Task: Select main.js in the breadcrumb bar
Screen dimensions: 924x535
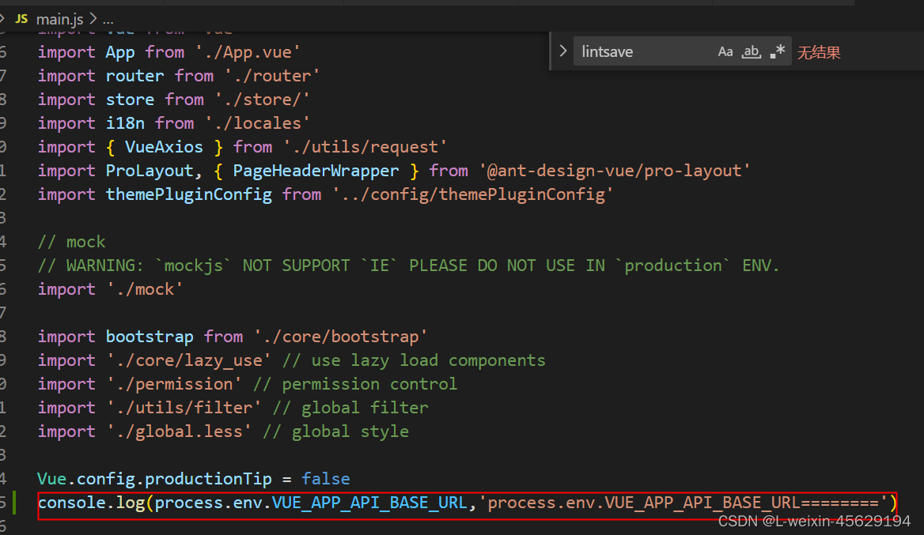Action: [x=59, y=17]
